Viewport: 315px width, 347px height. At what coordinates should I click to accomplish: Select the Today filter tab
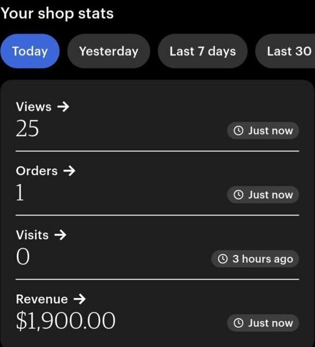pyautogui.click(x=30, y=51)
